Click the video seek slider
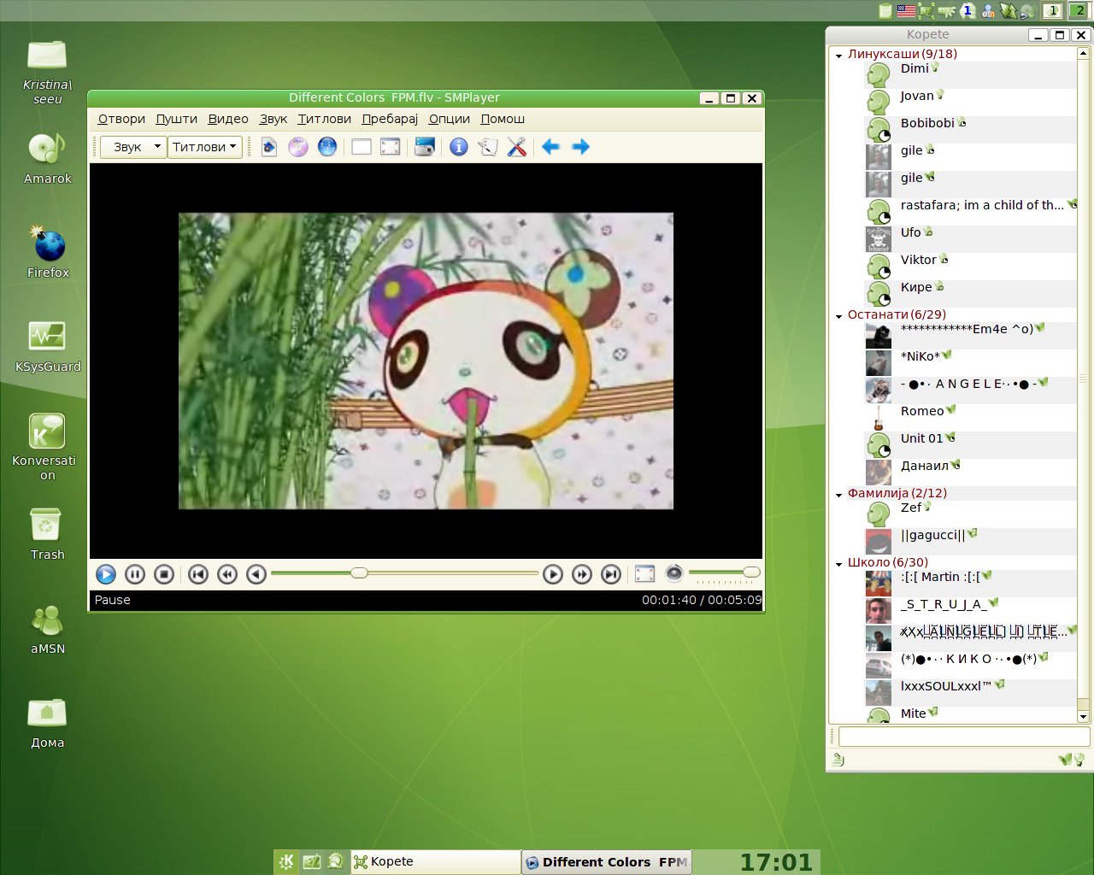This screenshot has height=875, width=1094. click(x=404, y=573)
